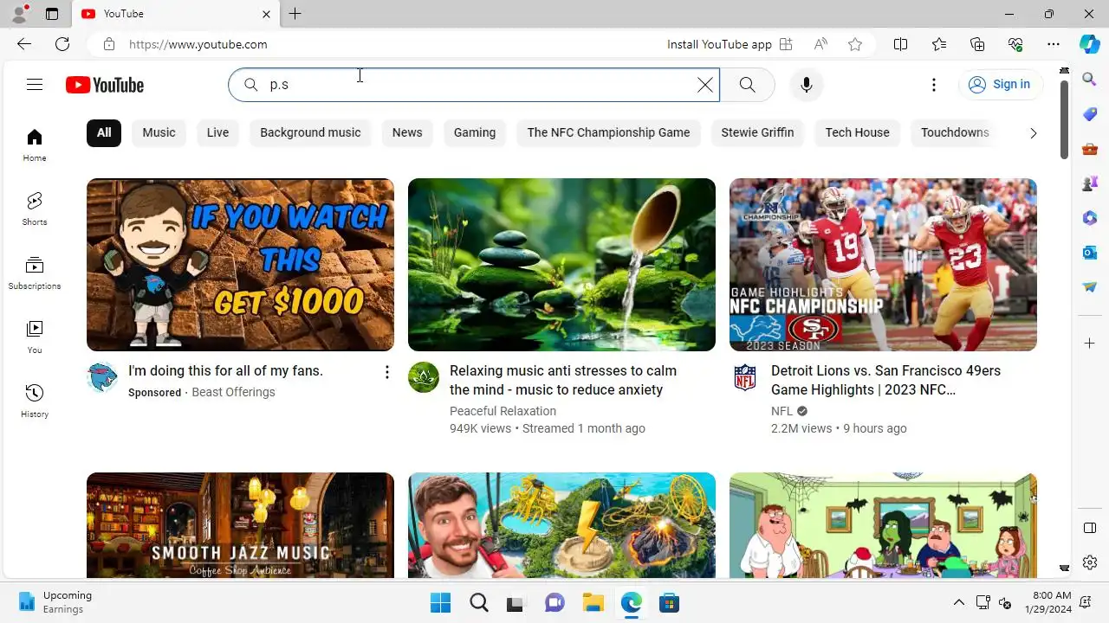The width and height of the screenshot is (1109, 623).
Task: Show more filter chips with right arrow
Action: pos(1033,133)
